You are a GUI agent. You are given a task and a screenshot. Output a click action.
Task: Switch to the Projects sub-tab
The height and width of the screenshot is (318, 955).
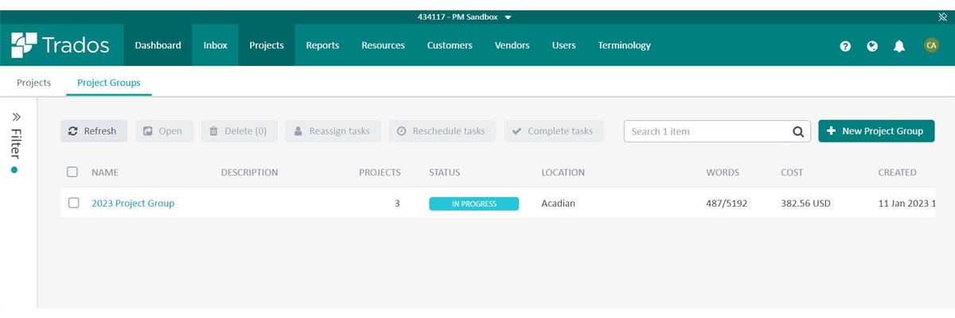point(33,83)
